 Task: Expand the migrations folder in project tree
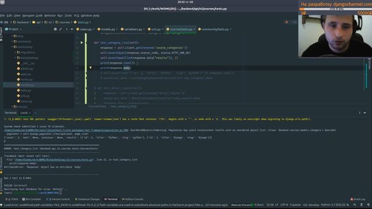16,52
